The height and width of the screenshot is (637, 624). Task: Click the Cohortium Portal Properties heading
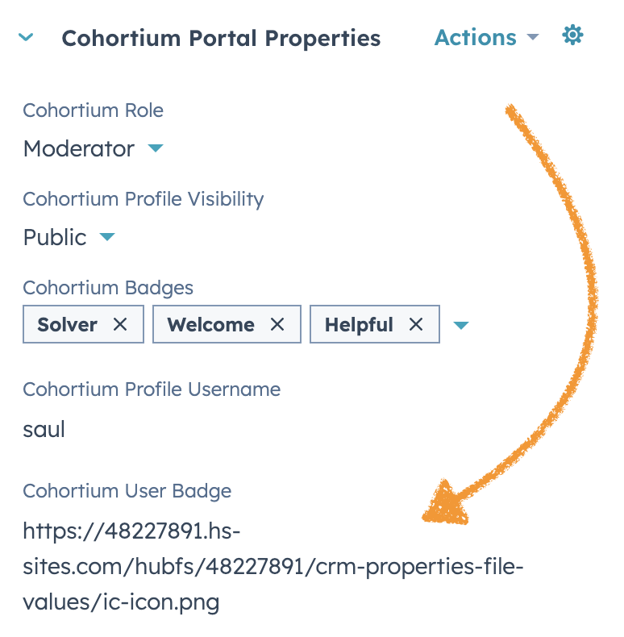click(x=221, y=39)
